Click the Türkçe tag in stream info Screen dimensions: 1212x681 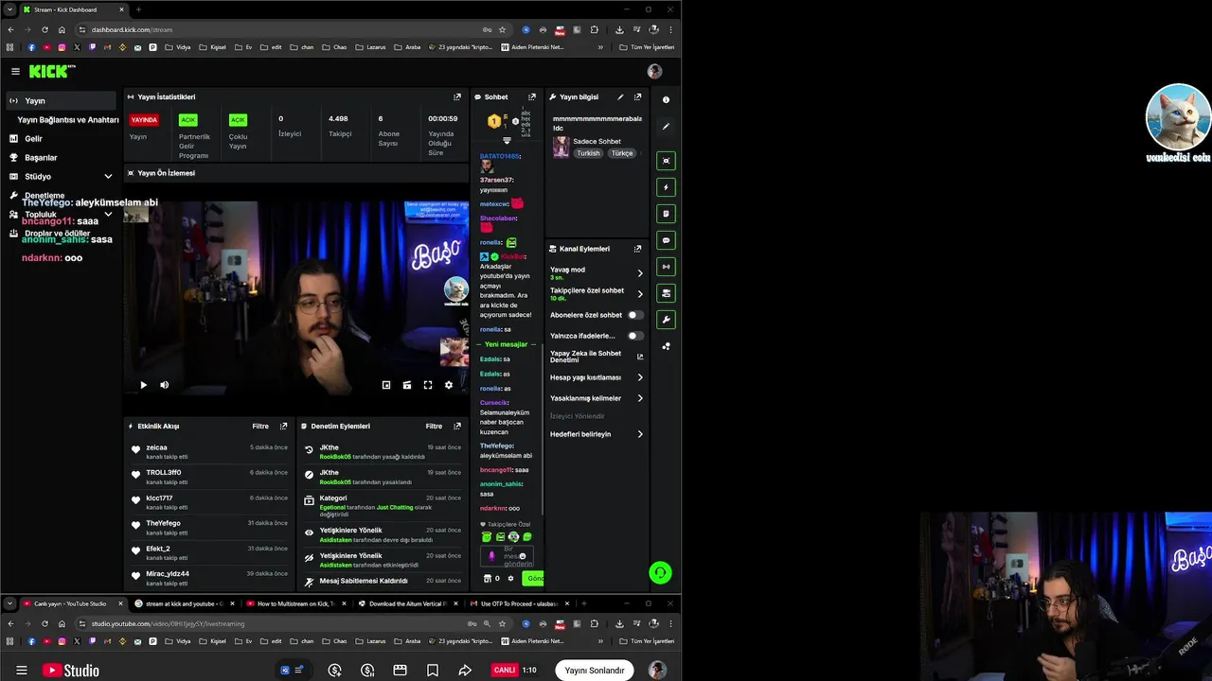pos(622,153)
